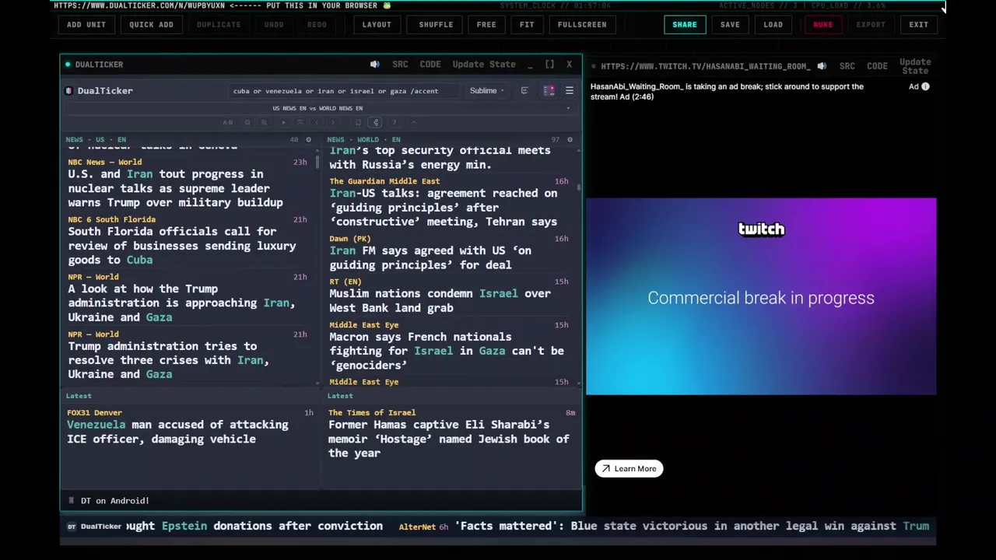
Task: Open Venezuela man accused ICE officer headline
Action: click(177, 432)
